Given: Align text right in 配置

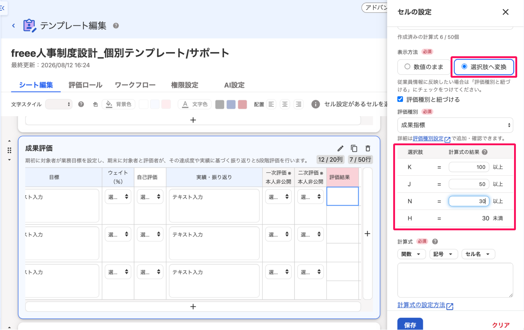Looking at the screenshot, I should [x=299, y=104].
